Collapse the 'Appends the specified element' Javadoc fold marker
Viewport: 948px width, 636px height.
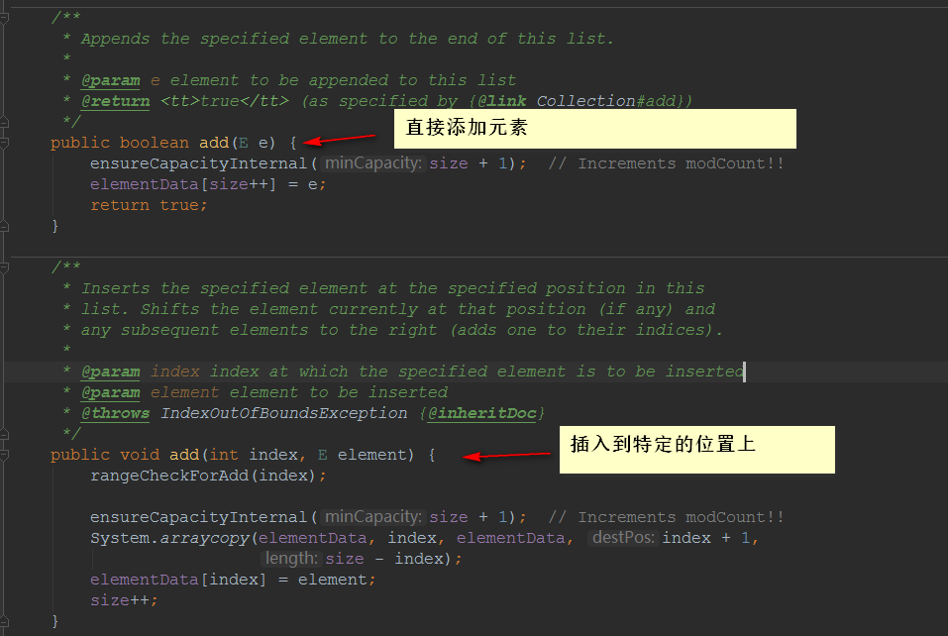(x=4, y=18)
